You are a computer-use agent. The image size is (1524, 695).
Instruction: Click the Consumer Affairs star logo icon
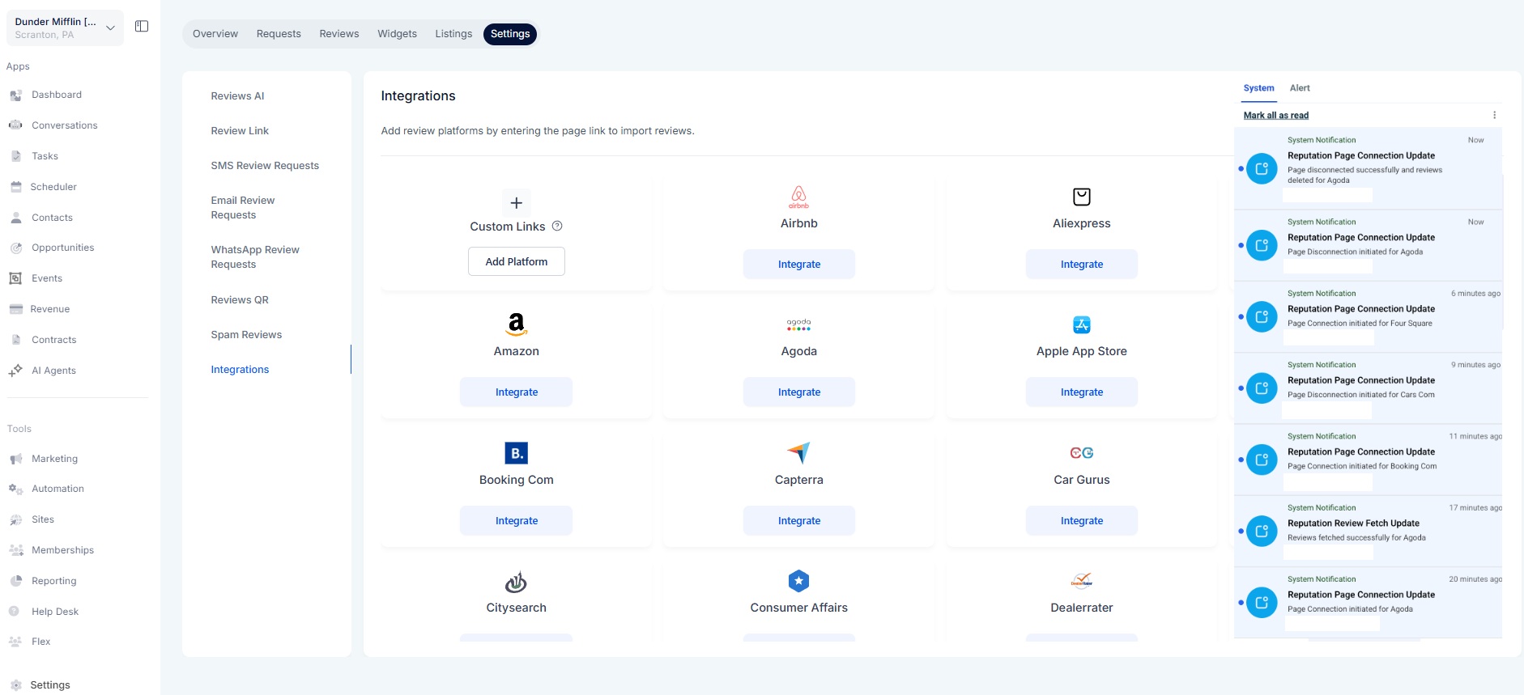[x=798, y=581]
